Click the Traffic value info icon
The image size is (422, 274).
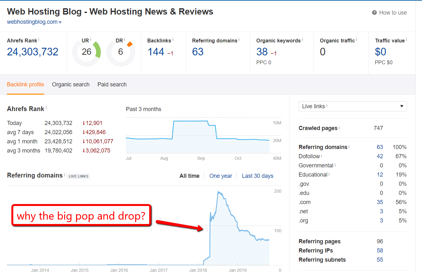[407, 40]
